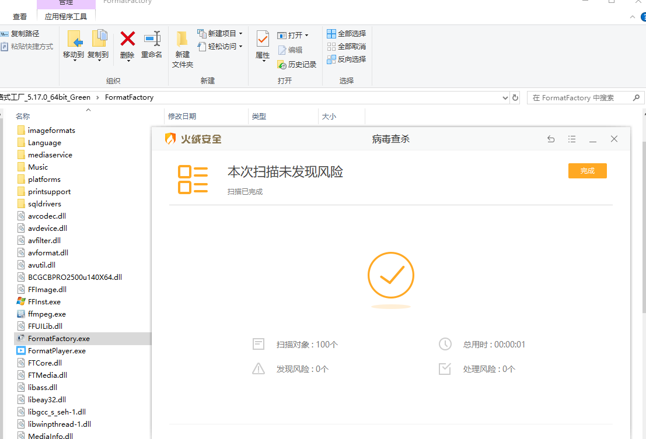646x439 pixels.
Task: Click the Explorer vertical scrollbar
Action: pos(644,226)
